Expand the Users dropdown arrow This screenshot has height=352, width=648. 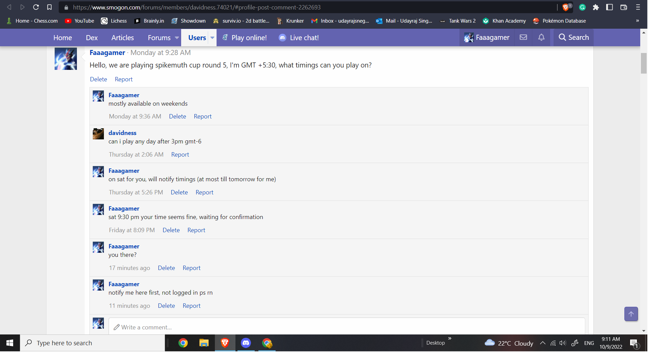click(x=212, y=38)
